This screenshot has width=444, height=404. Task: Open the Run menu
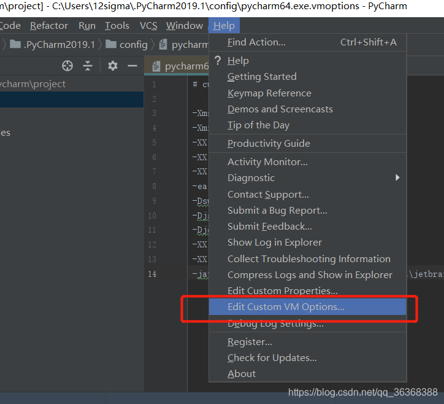pyautogui.click(x=87, y=26)
